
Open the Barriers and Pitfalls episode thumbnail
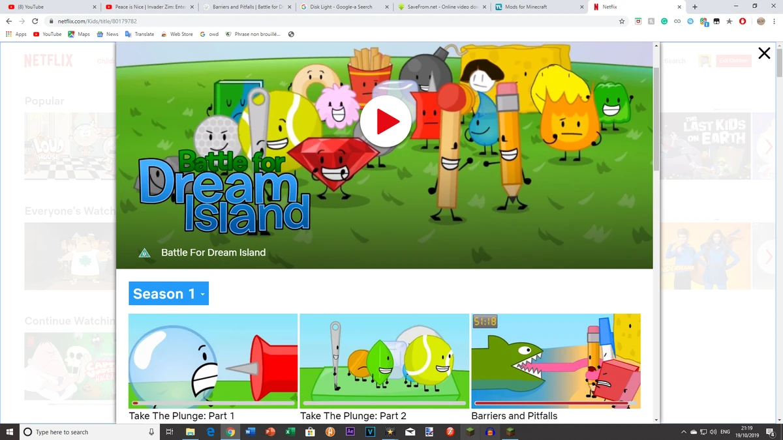click(x=555, y=360)
